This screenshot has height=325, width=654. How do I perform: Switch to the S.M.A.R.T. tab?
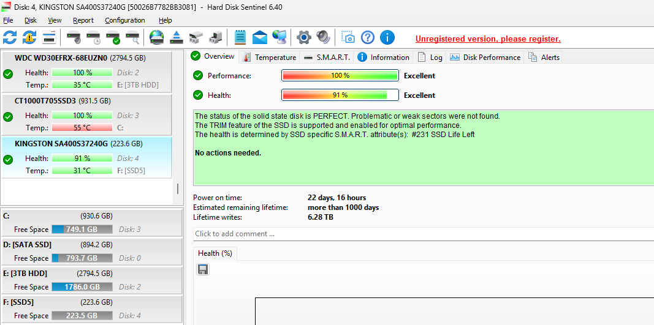click(x=327, y=57)
